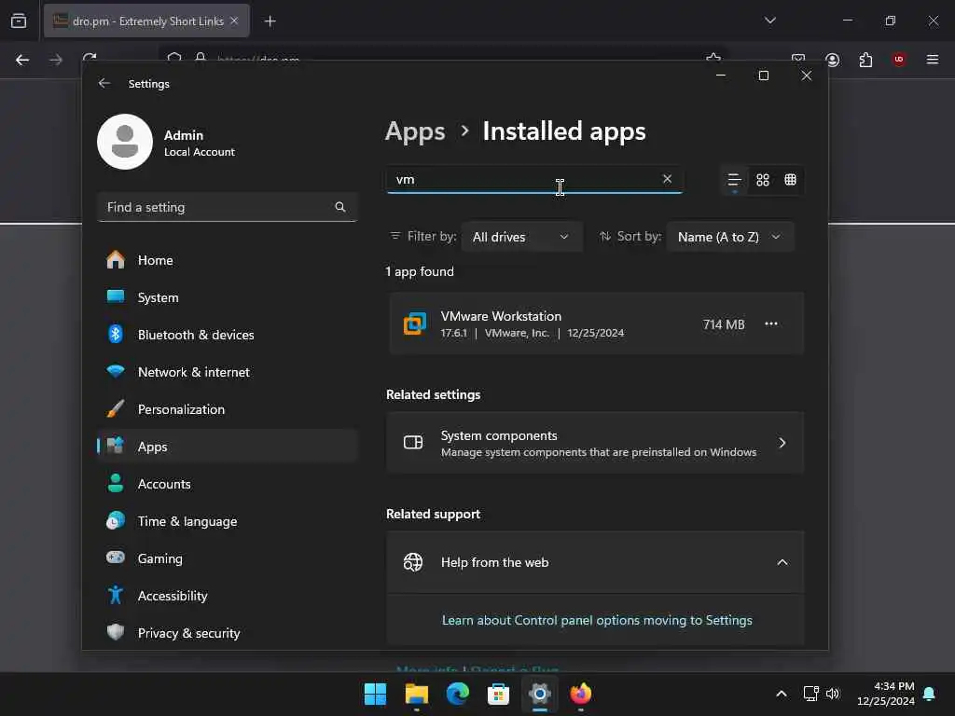Viewport: 955px width, 716px height.
Task: Open Microsoft Store from the taskbar
Action: point(498,694)
